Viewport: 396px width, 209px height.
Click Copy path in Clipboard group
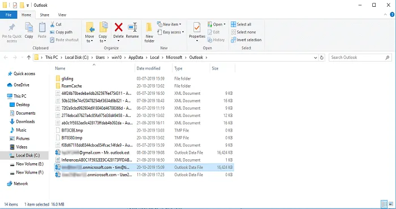61,32
